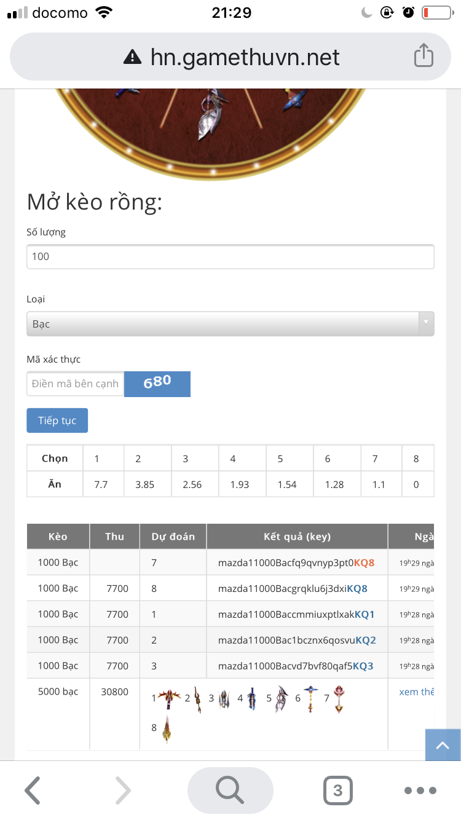This screenshot has height=820, width=461.
Task: Click weapon icon number 1
Action: coord(168,698)
